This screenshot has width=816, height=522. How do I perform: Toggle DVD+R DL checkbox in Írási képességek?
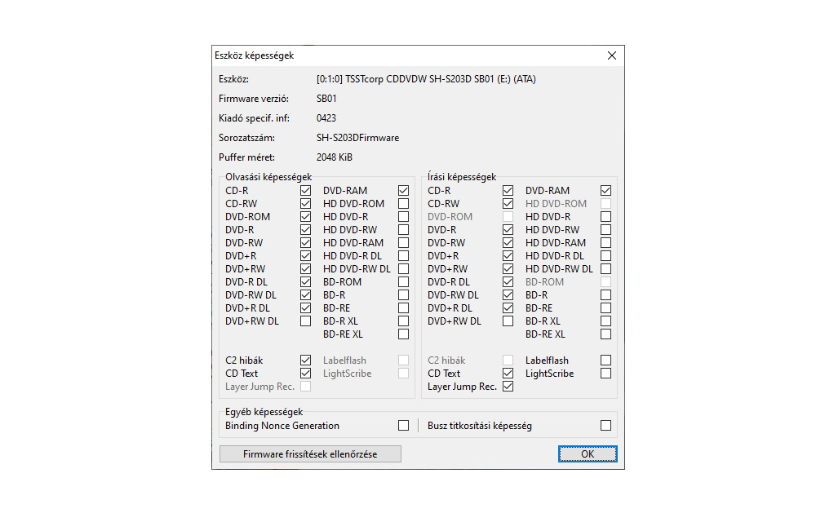tap(508, 308)
